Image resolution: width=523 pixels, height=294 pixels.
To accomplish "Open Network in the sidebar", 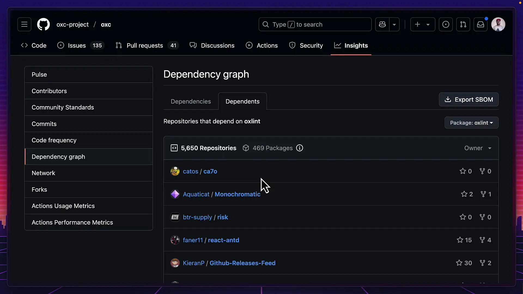I will coord(89,173).
